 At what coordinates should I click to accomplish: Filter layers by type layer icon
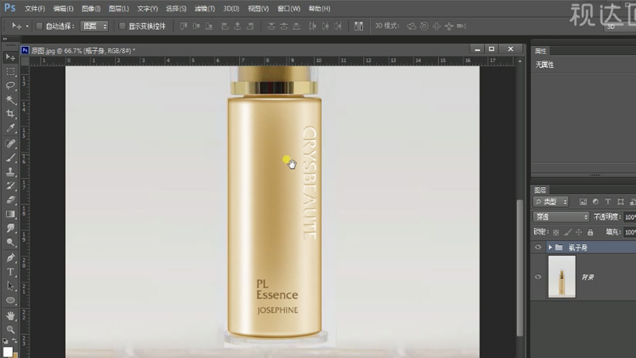click(x=608, y=202)
